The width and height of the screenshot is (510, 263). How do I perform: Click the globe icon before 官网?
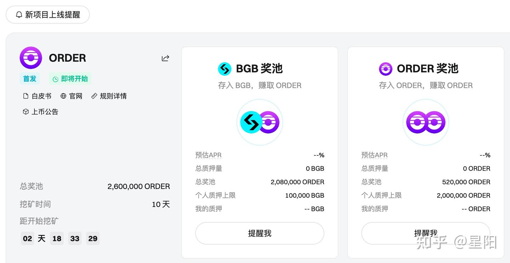(64, 96)
